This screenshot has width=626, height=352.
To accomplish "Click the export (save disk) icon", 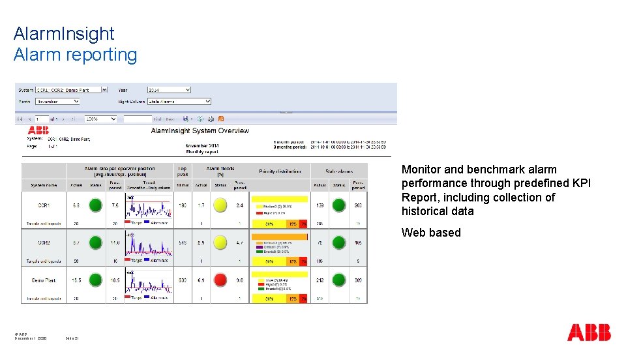I will coord(186,119).
